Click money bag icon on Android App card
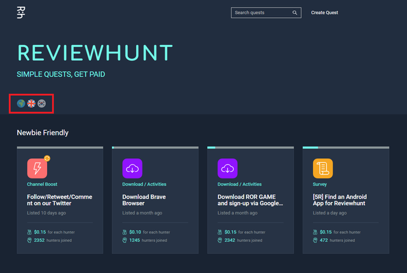The width and height of the screenshot is (407, 273). (315, 232)
